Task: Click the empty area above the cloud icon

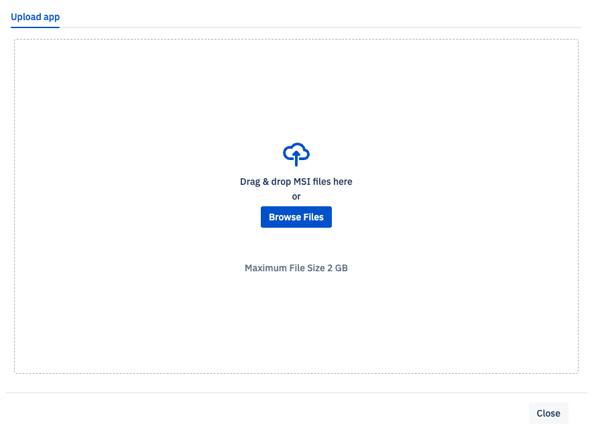Action: (296, 87)
